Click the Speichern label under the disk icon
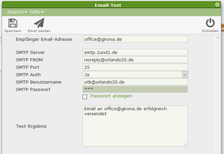This screenshot has height=154, width=224. 13,31
